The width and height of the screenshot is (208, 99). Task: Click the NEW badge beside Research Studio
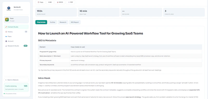[25, 46]
